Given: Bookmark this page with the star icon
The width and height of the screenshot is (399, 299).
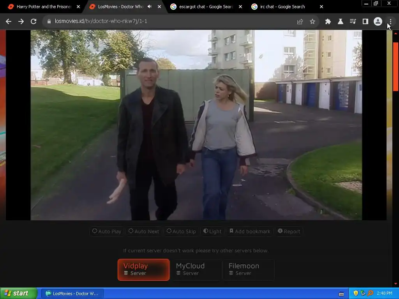Looking at the screenshot, I should click(312, 22).
